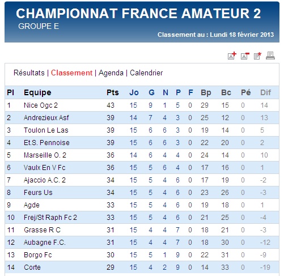Open the Andrezieux Asf team link
The width and height of the screenshot is (284, 276).
[46, 118]
